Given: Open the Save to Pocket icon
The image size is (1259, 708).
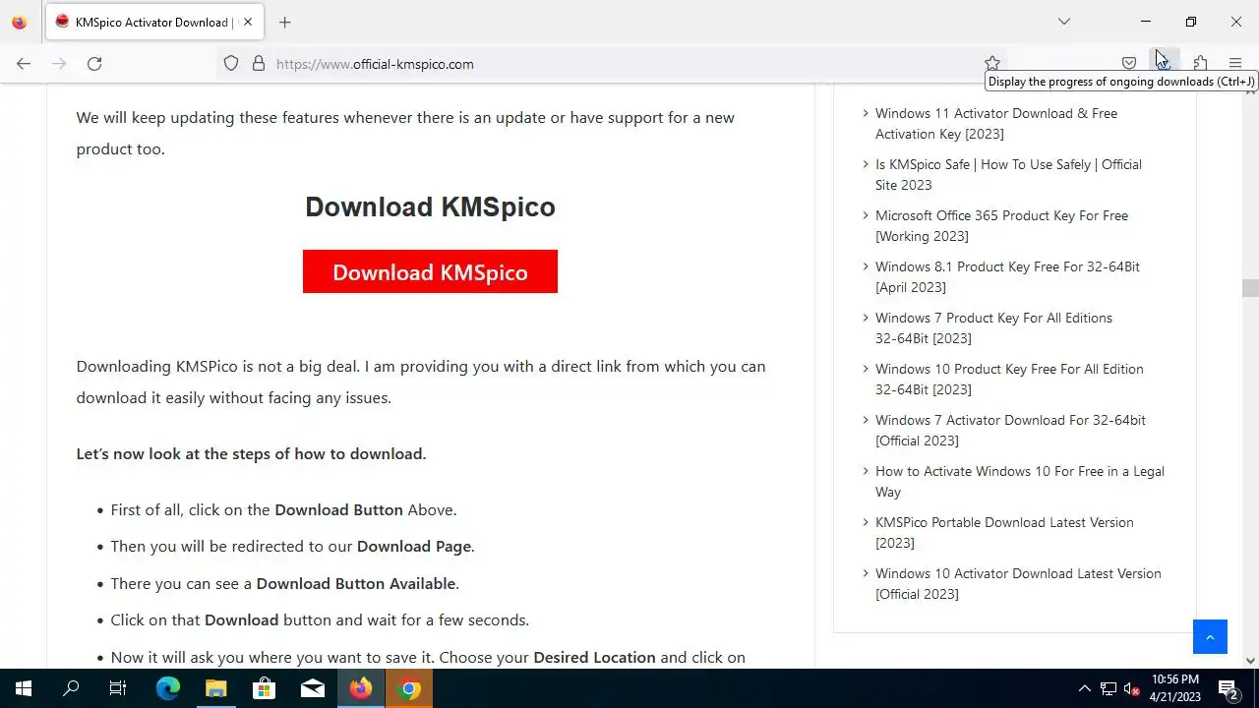Looking at the screenshot, I should pyautogui.click(x=1129, y=64).
